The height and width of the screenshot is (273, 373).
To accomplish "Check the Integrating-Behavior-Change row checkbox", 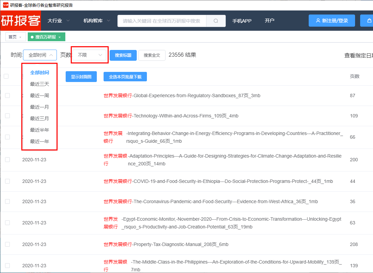I will click(7, 137).
